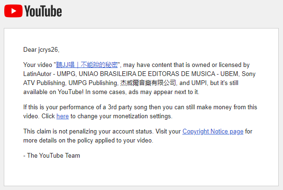
Task: Click the YouTube wordmark in the header
Action: coord(43,11)
